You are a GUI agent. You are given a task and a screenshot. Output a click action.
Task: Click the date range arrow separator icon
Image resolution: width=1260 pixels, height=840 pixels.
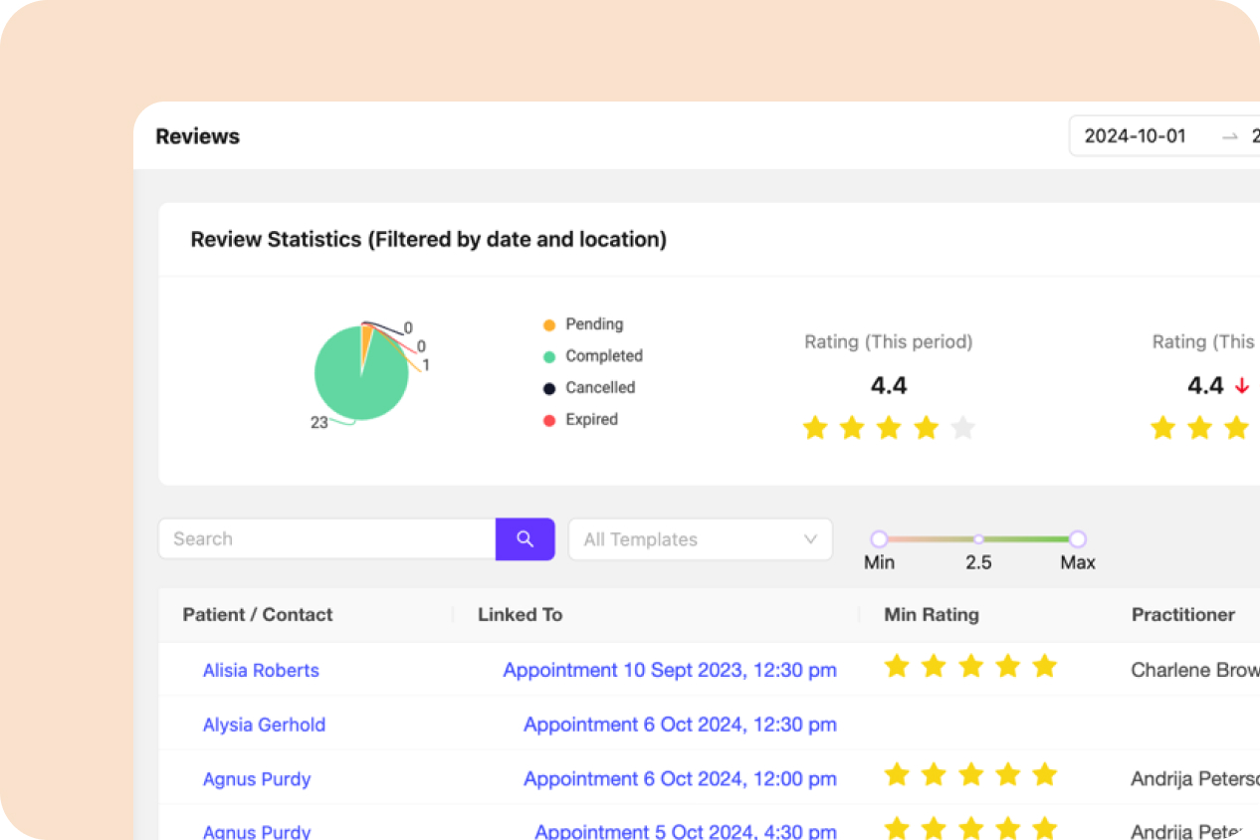[x=1230, y=136]
